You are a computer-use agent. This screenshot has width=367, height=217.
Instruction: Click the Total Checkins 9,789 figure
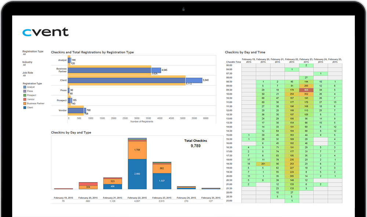point(195,146)
